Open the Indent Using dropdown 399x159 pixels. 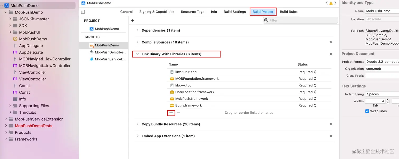click(x=382, y=94)
